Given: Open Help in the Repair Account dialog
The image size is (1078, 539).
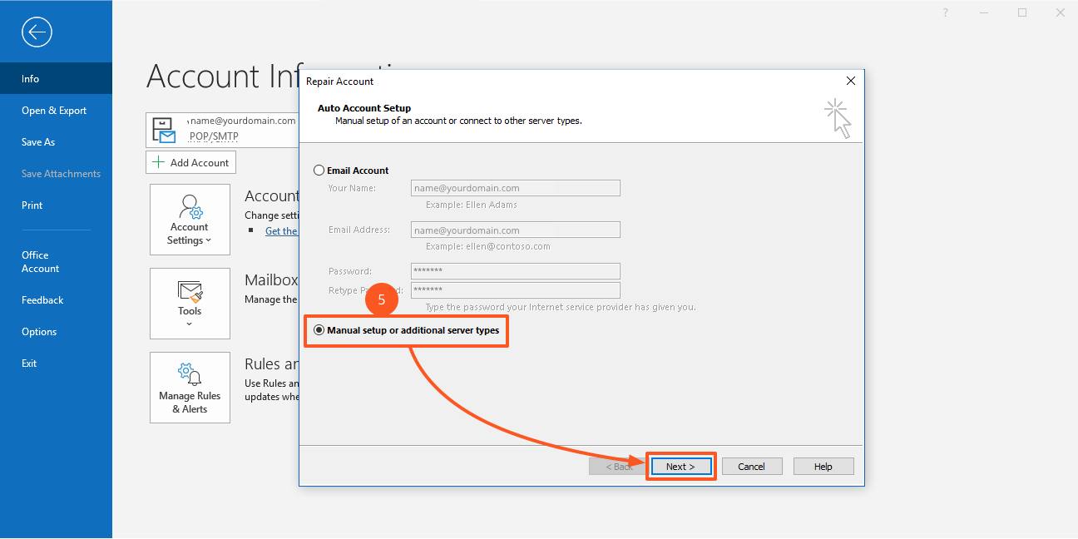Looking at the screenshot, I should pyautogui.click(x=823, y=467).
